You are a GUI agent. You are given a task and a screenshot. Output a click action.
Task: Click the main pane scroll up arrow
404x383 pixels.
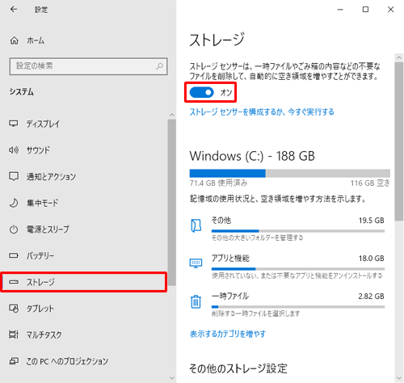399,57
